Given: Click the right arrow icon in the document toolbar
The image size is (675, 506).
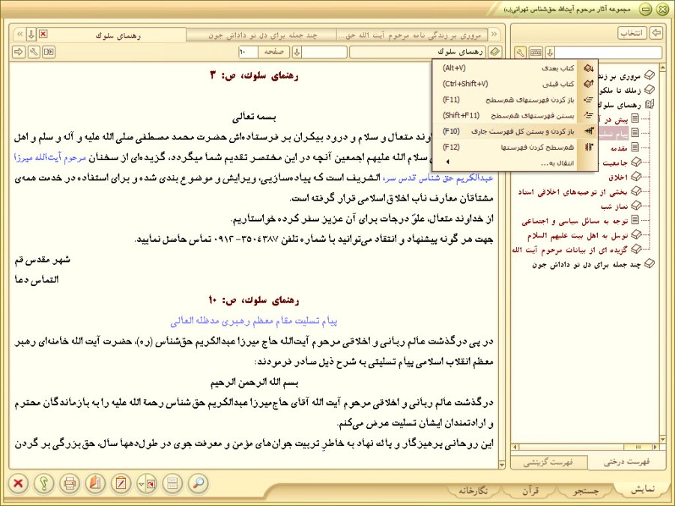Looking at the screenshot, I should pyautogui.click(x=19, y=52).
